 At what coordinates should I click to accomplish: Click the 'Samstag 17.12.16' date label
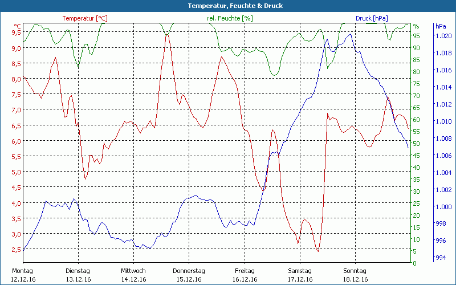(299, 275)
